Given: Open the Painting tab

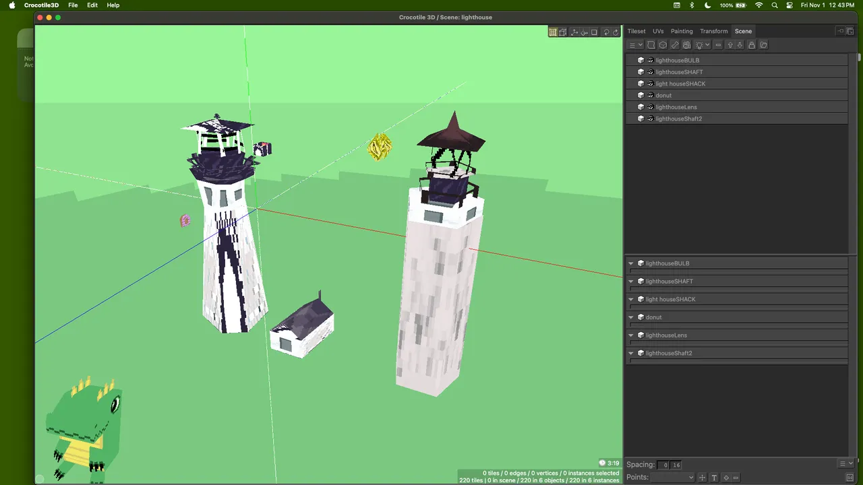Looking at the screenshot, I should (682, 31).
